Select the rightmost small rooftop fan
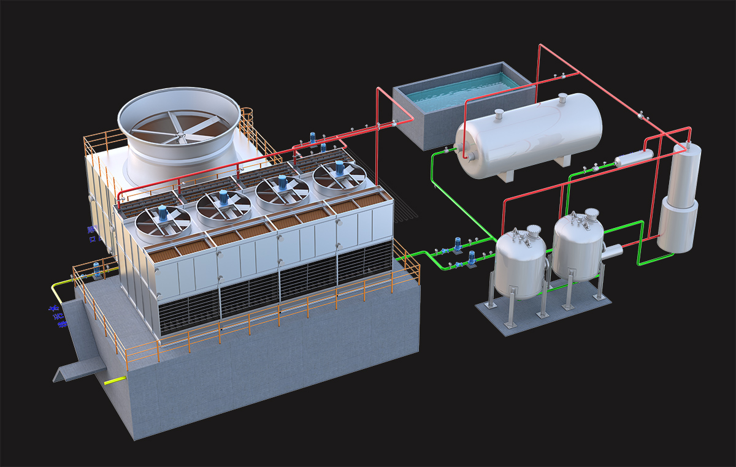The width and height of the screenshot is (736, 467). click(x=339, y=178)
